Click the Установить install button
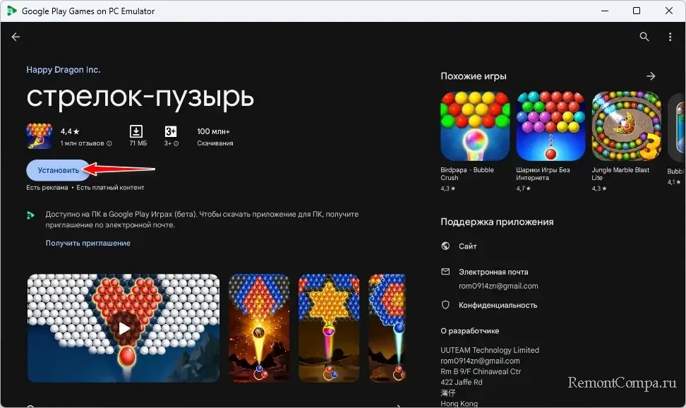 [x=58, y=170]
